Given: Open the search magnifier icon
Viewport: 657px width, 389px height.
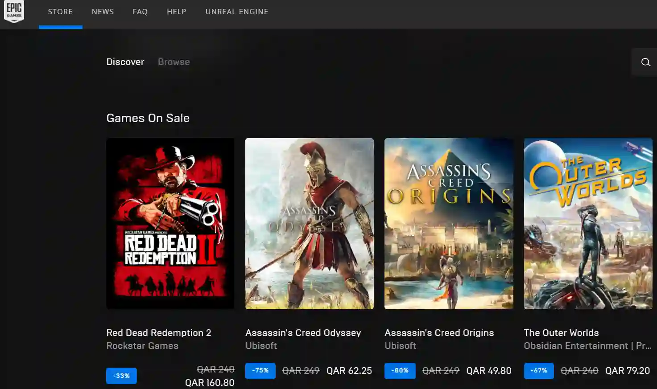Looking at the screenshot, I should pos(645,62).
